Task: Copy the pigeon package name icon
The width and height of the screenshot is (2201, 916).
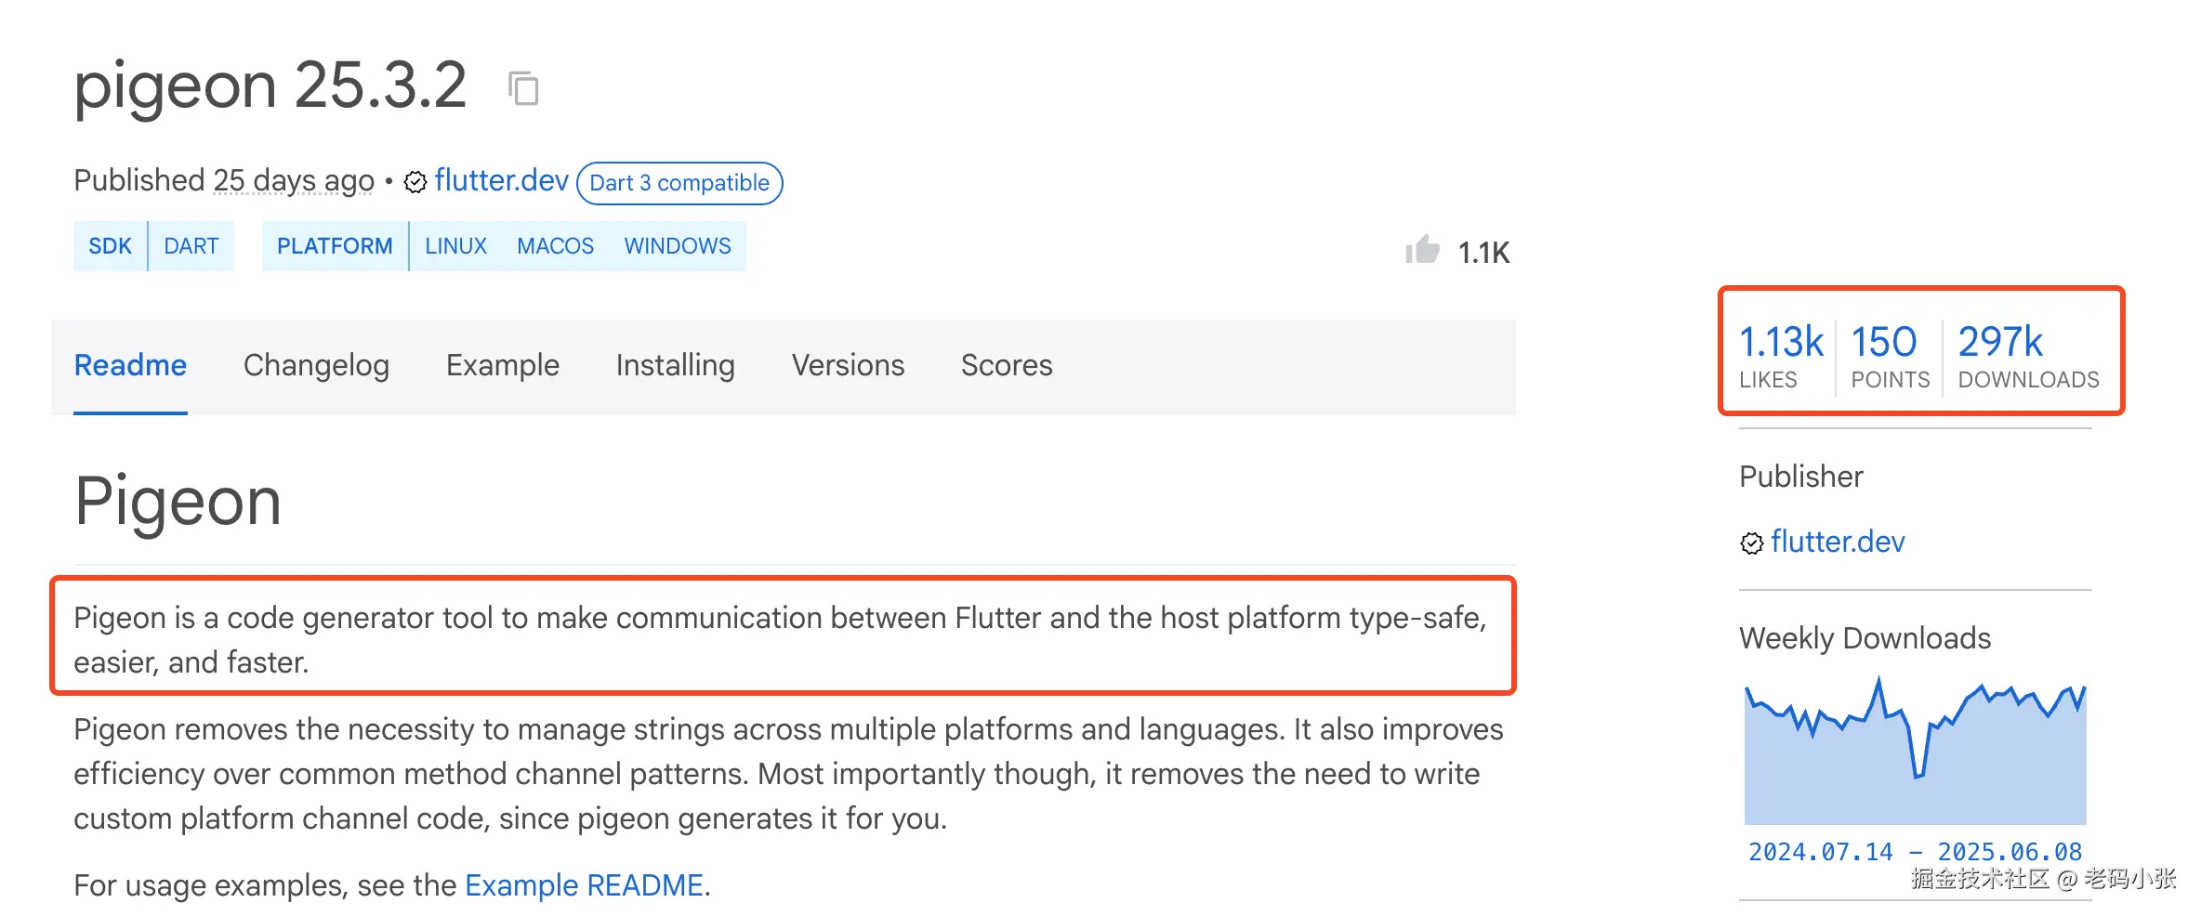Action: point(523,88)
